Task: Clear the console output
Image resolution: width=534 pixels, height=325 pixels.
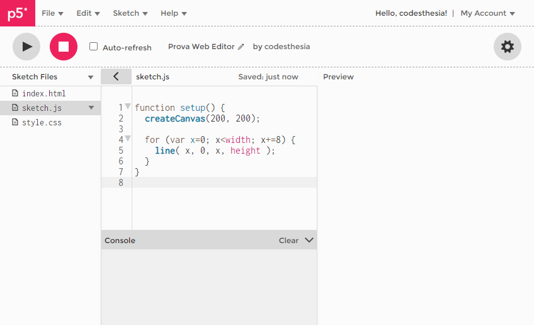Action: (x=288, y=241)
